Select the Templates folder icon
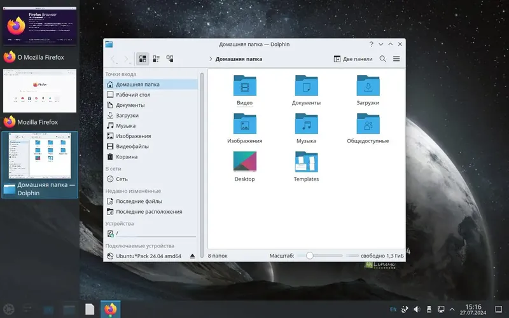 306,162
